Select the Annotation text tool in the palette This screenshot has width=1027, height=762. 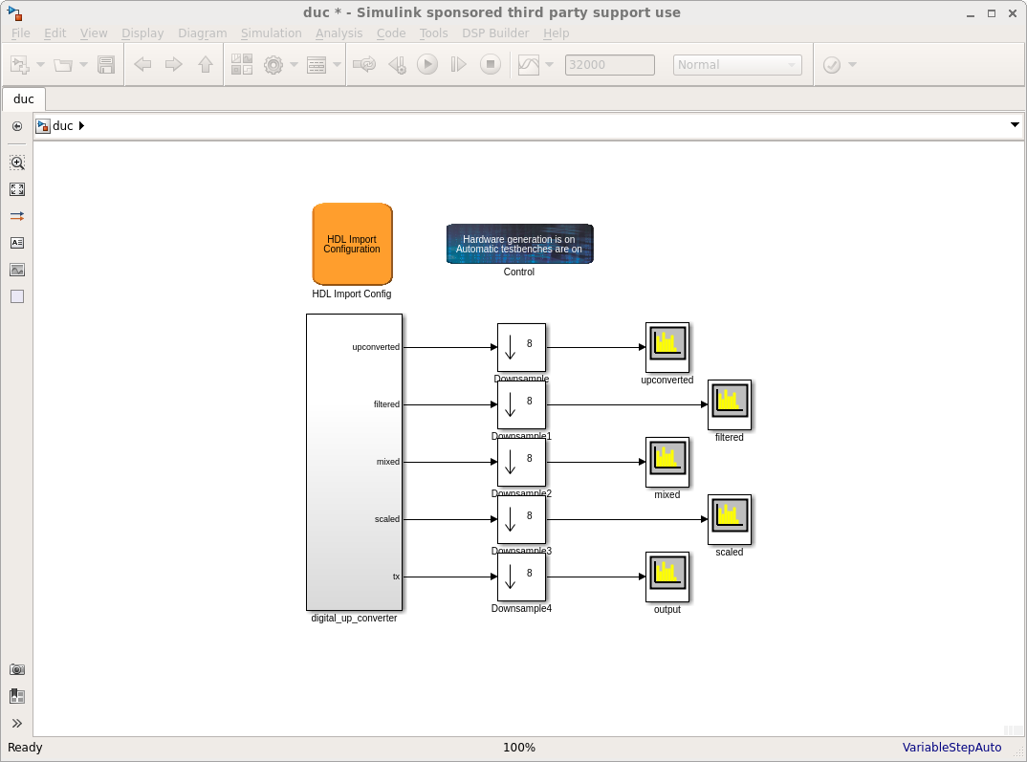click(17, 243)
